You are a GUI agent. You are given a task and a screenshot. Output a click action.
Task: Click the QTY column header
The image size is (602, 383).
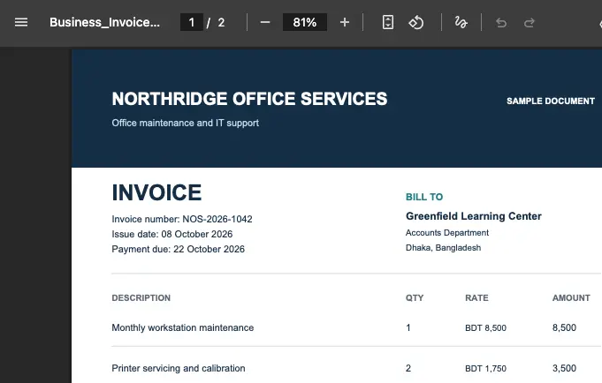415,298
